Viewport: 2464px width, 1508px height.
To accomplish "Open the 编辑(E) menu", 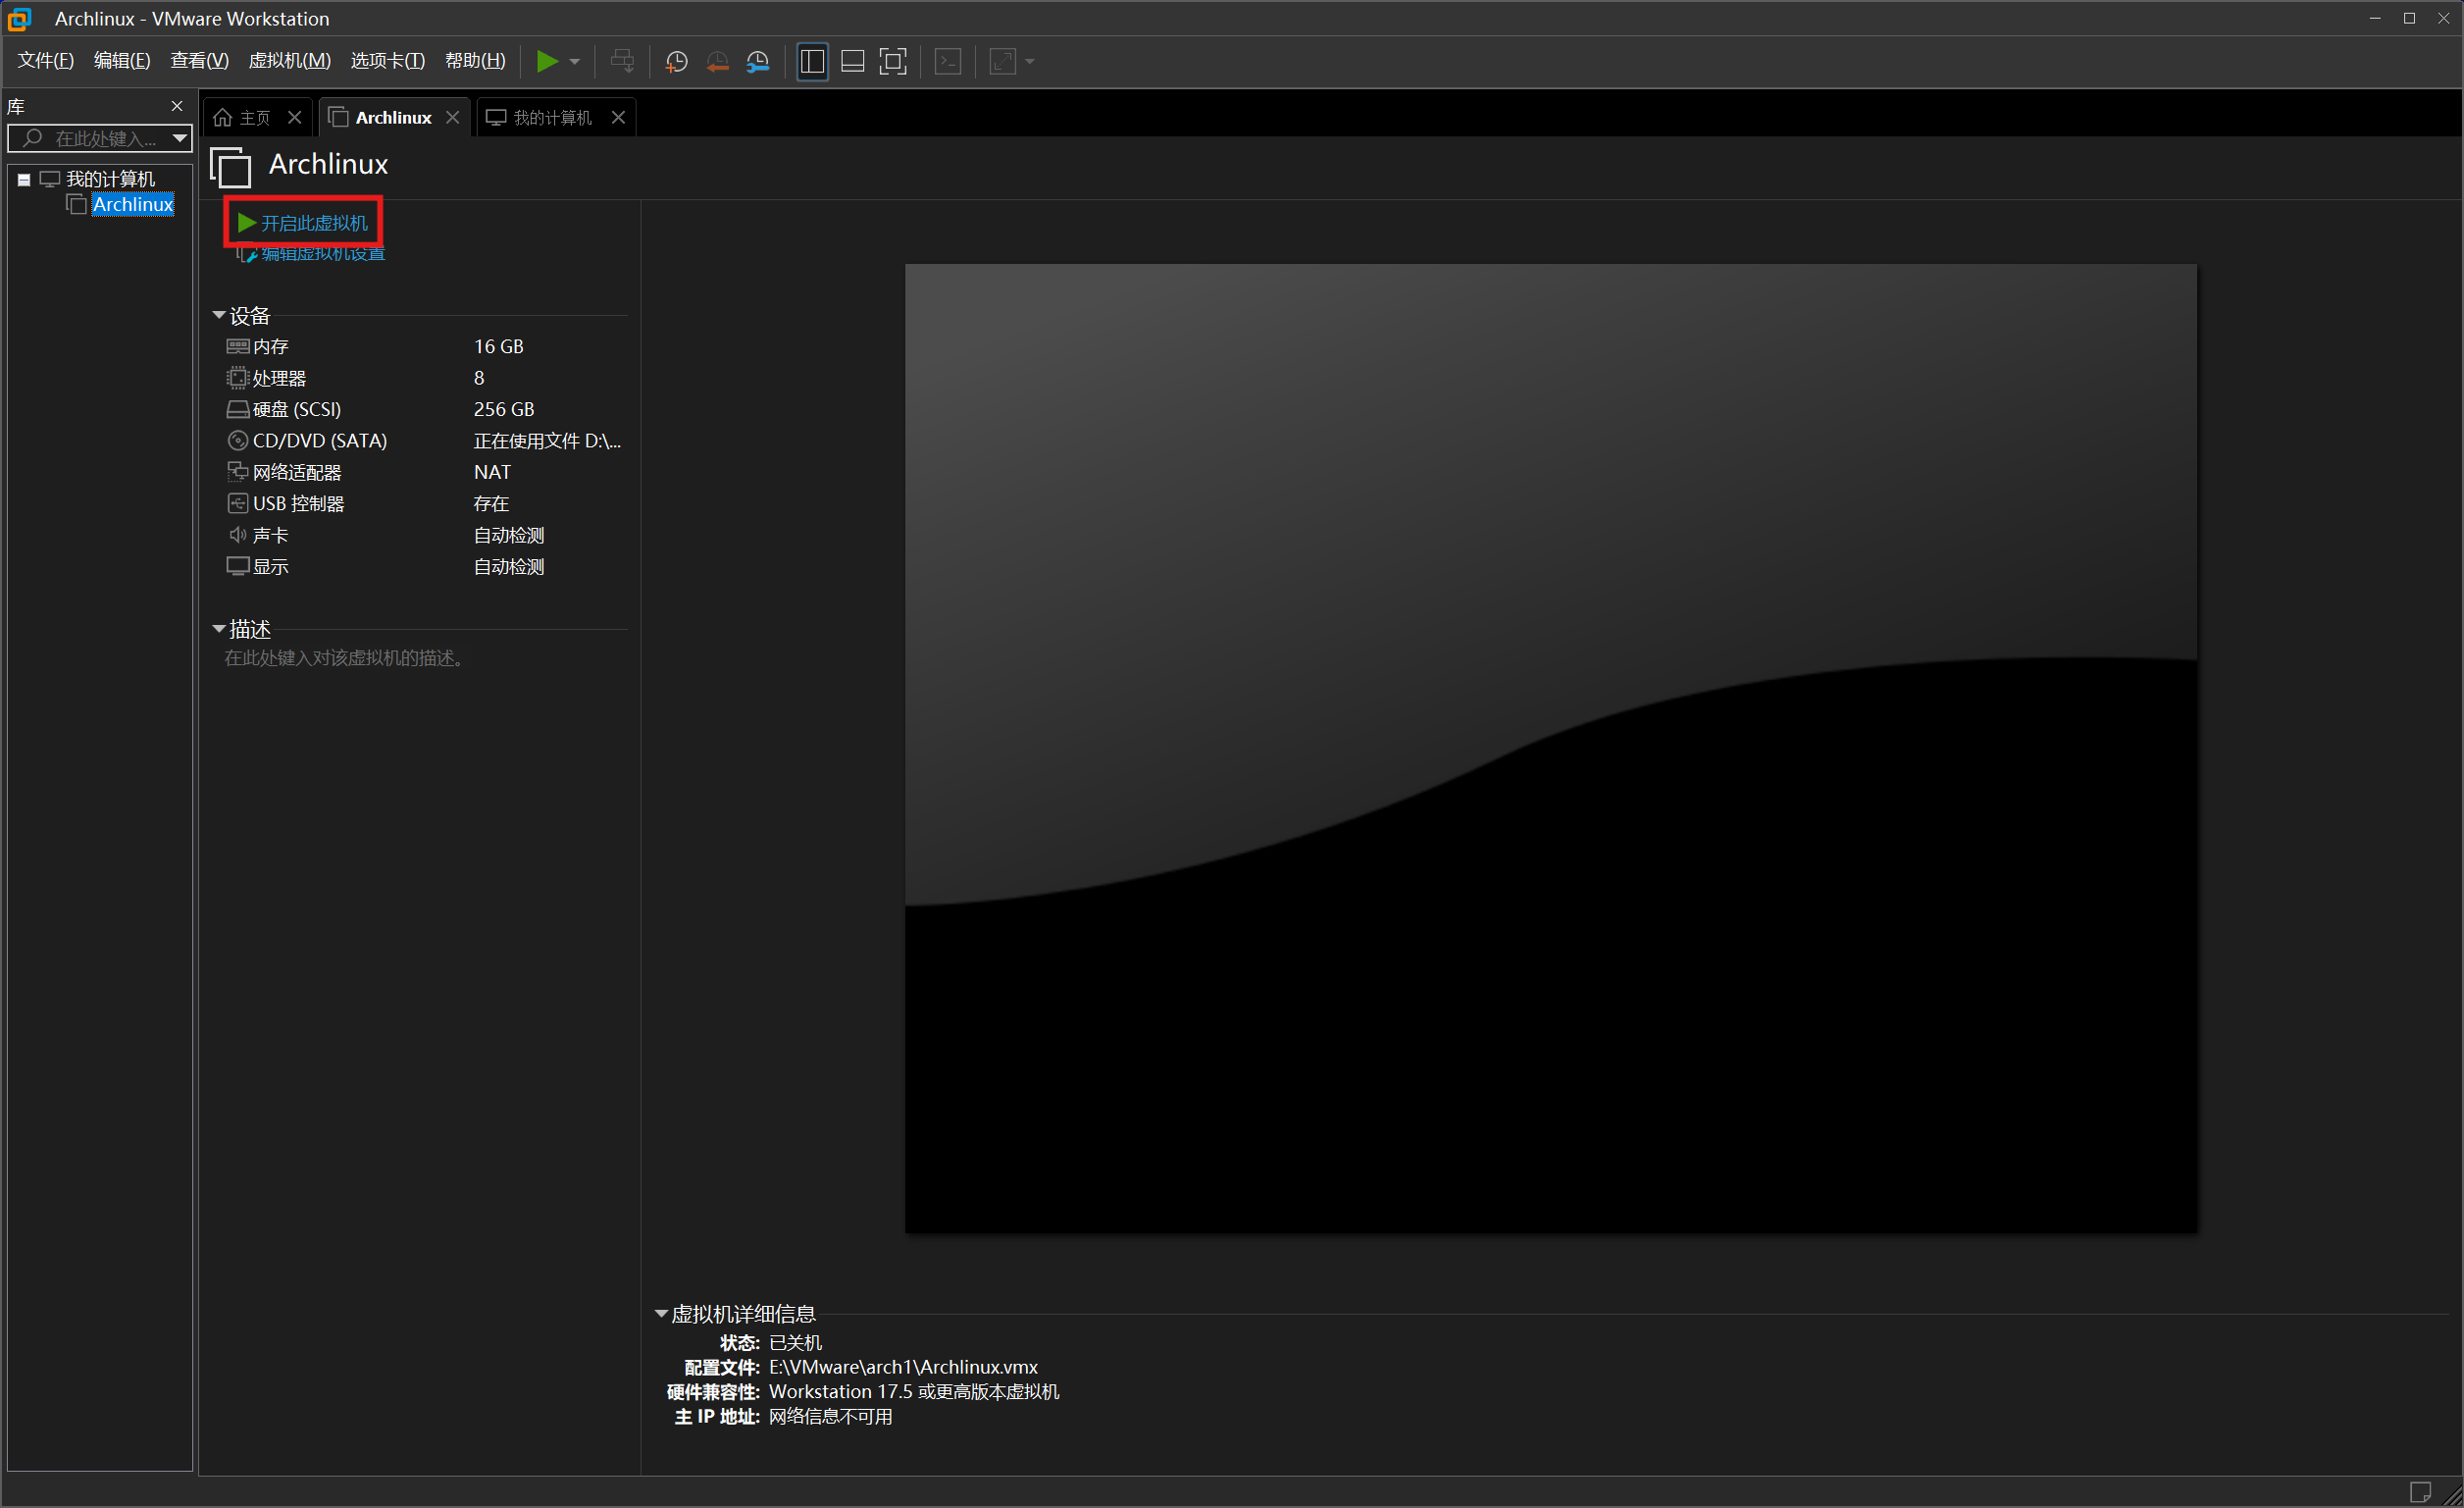I will point(122,61).
